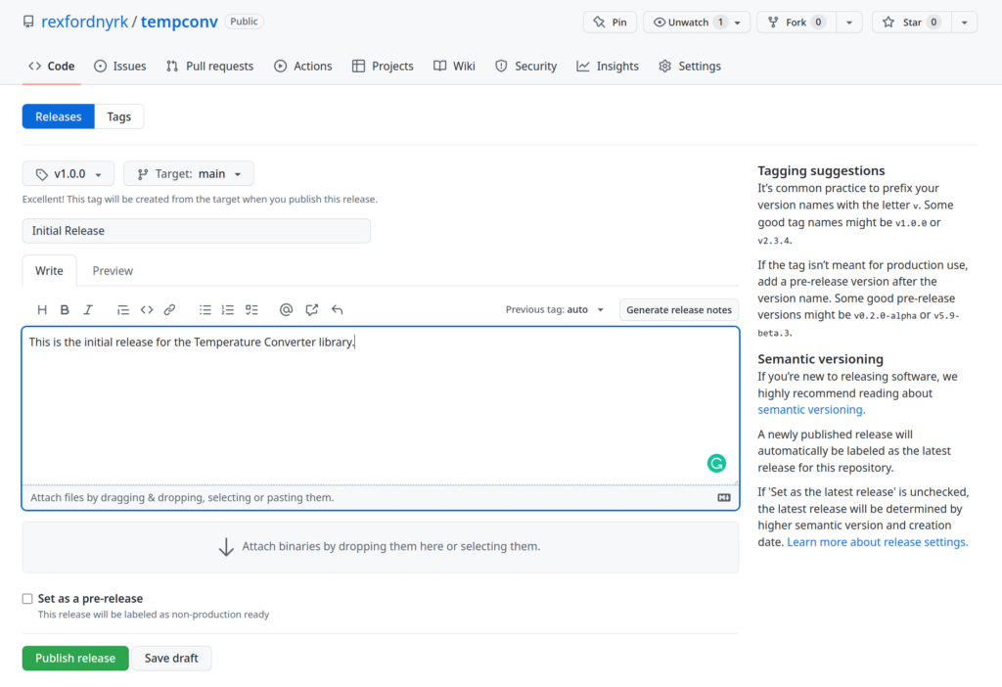Apply bold formatting in editor toolbar
Image resolution: width=1002 pixels, height=687 pixels.
tap(65, 309)
